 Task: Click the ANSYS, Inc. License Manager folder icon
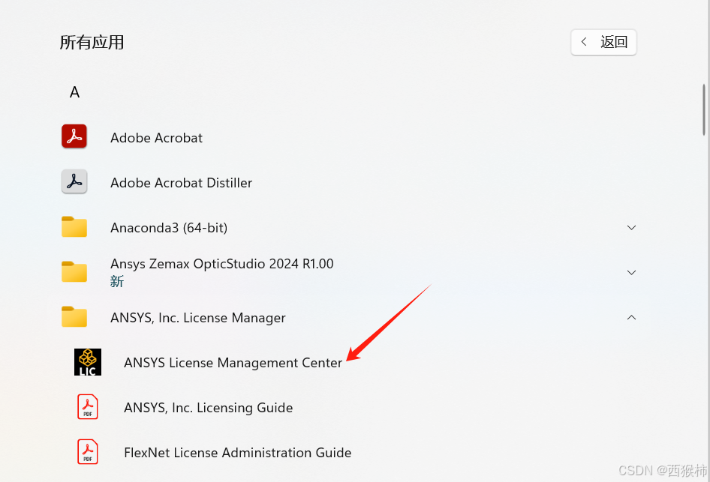(x=74, y=317)
